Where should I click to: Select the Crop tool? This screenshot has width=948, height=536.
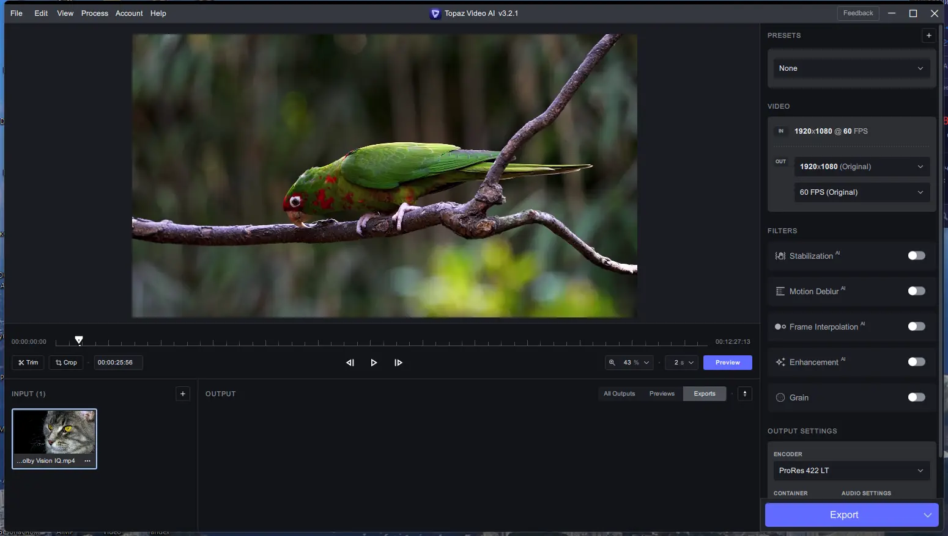pyautogui.click(x=66, y=363)
